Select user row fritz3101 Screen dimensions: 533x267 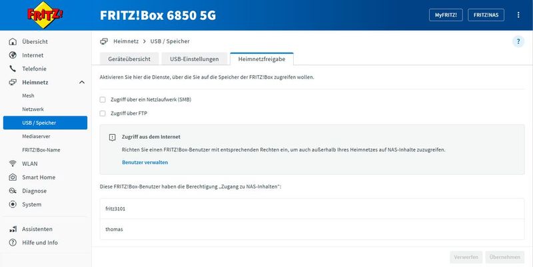(312, 209)
